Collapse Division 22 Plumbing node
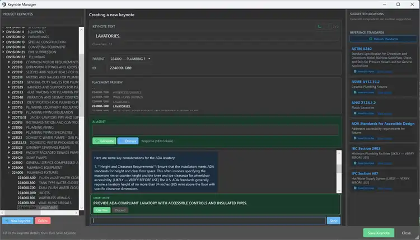This screenshot has height=240, width=420. tap(3, 57)
